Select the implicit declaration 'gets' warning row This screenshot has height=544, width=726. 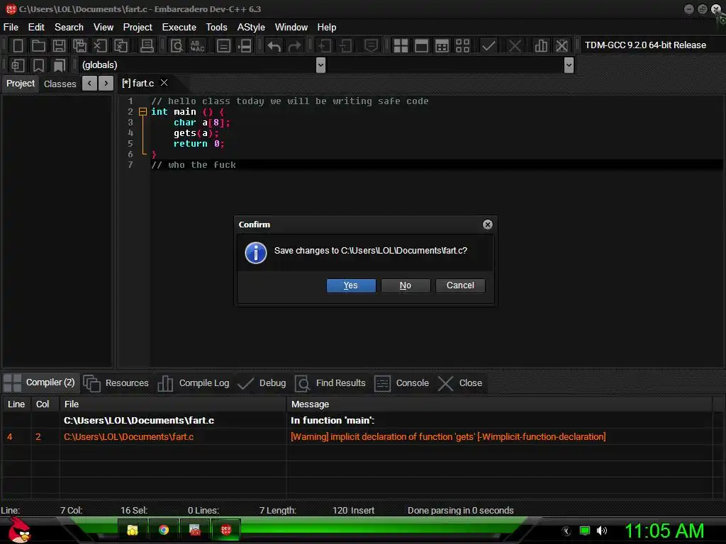click(357, 436)
